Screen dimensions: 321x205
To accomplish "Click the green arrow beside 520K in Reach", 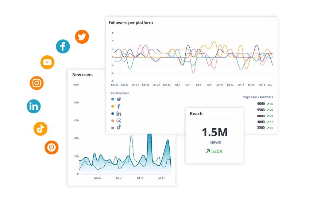I will 208,151.
